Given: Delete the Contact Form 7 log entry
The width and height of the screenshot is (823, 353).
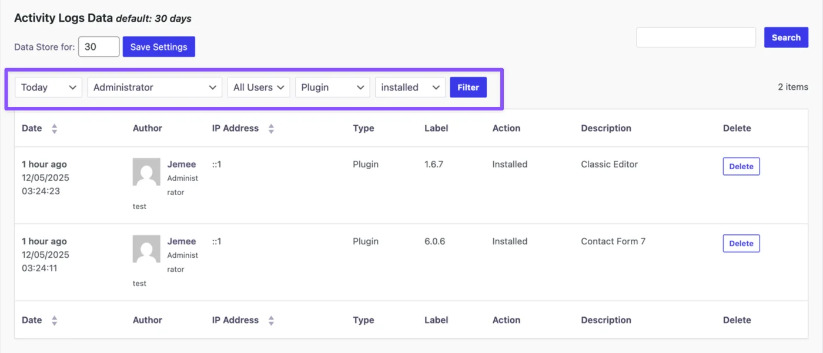Looking at the screenshot, I should [x=741, y=243].
